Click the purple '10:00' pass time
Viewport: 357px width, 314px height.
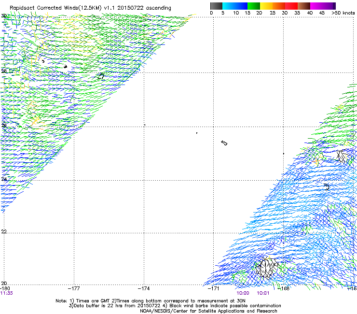[x=243, y=293]
